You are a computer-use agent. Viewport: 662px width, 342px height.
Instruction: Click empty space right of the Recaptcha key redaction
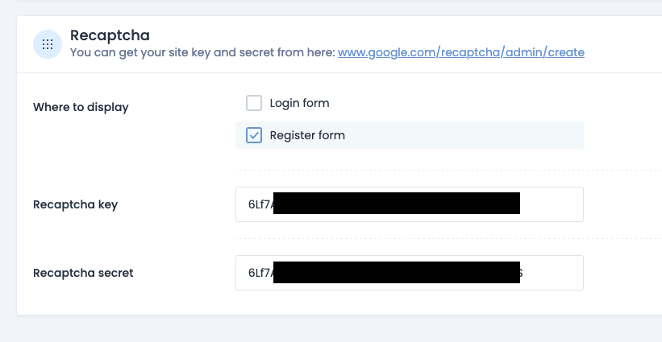tap(552, 204)
